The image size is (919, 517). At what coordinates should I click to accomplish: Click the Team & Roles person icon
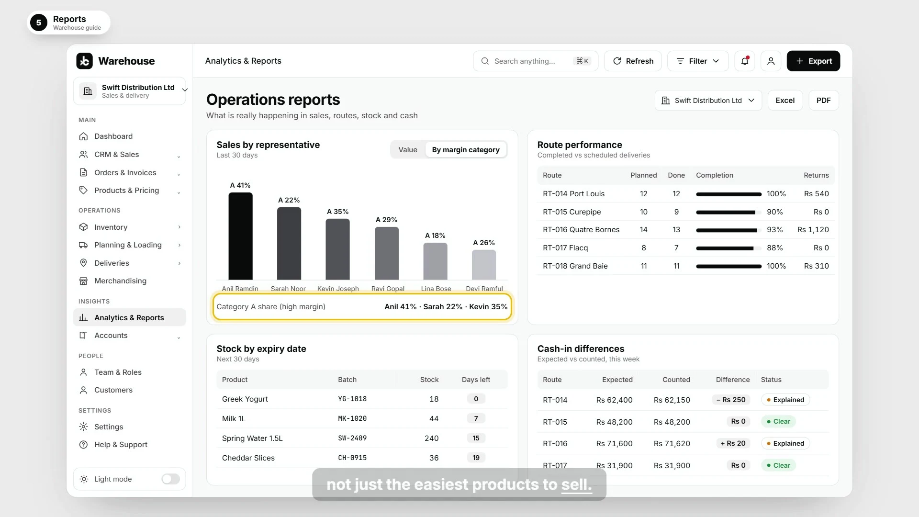(83, 372)
